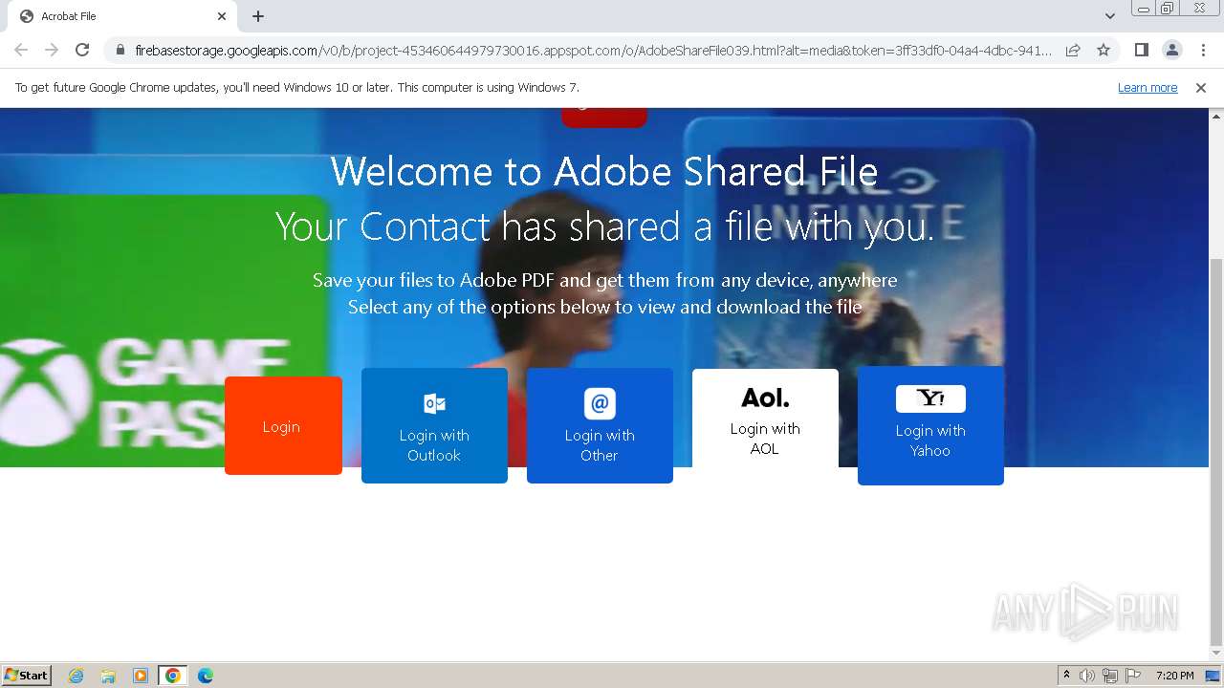Click the Aol. logo
Viewport: 1224px width, 688px height.
point(765,398)
